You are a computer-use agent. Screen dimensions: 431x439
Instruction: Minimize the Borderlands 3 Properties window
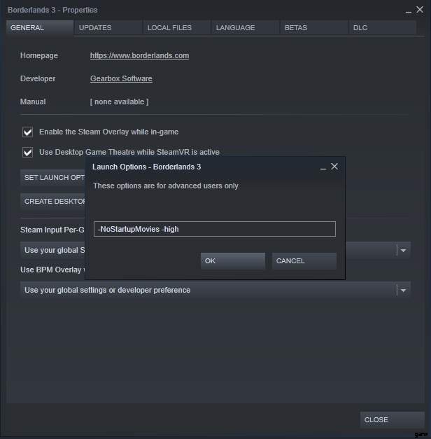(409, 11)
